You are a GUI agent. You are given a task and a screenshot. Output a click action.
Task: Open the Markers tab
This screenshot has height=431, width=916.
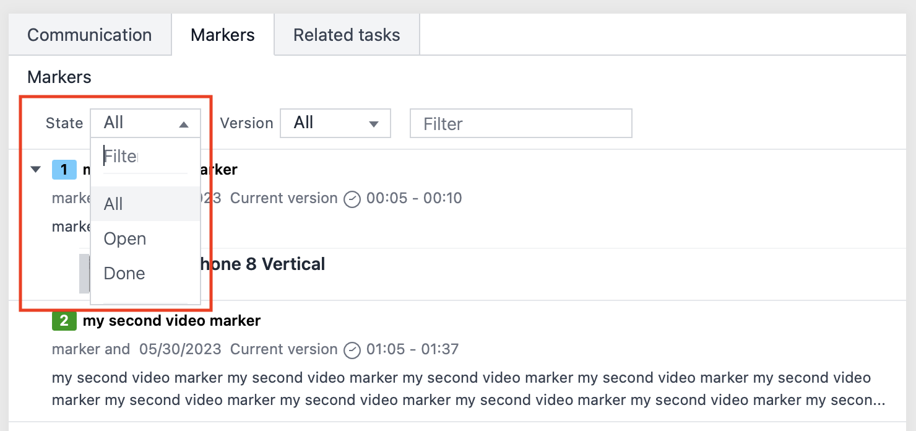tap(222, 35)
